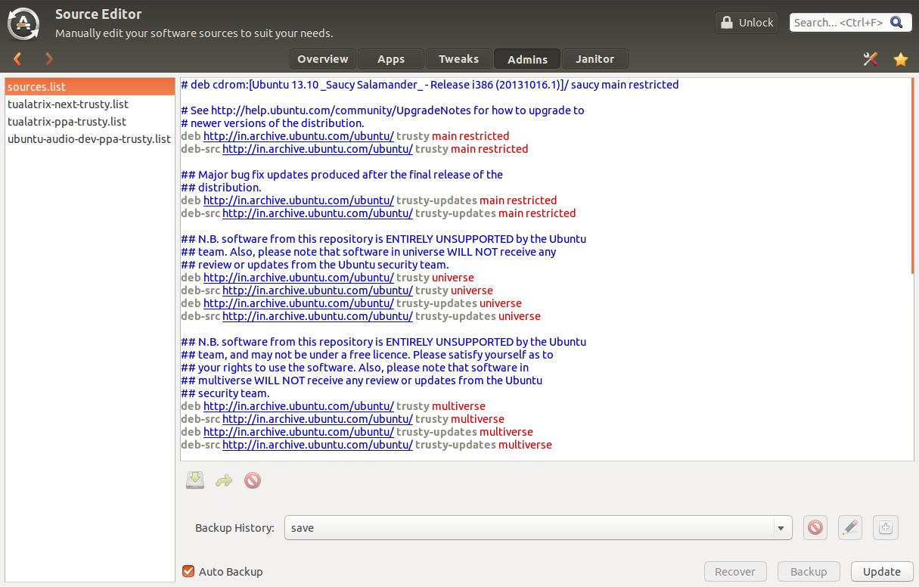Click the cdrom Saucy Salamander comment line

pos(430,85)
